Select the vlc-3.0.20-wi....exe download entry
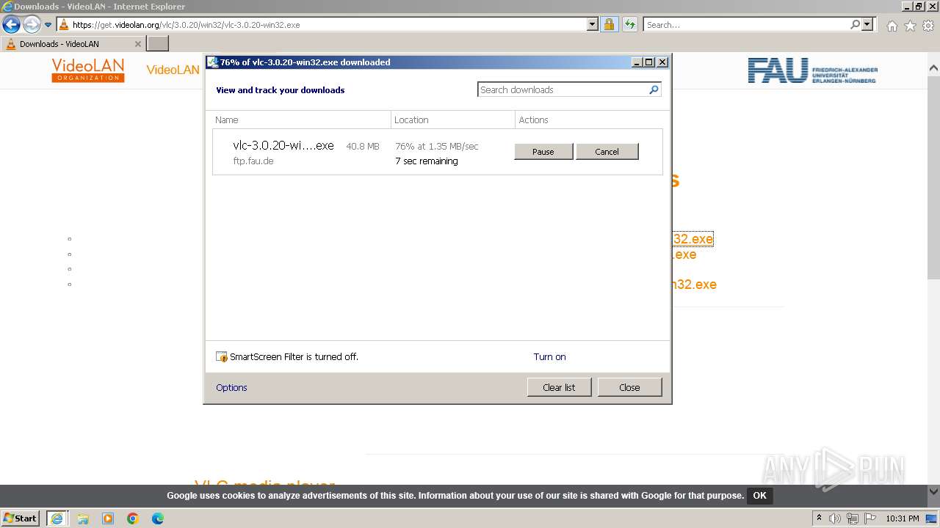940x528 pixels. click(x=438, y=152)
